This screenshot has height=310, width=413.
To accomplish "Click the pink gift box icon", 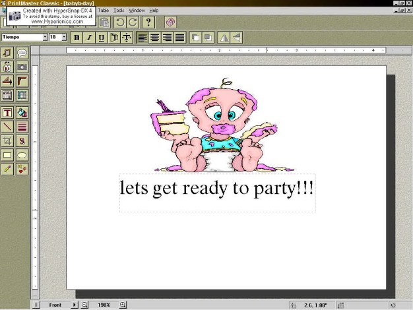I will coord(170,22).
